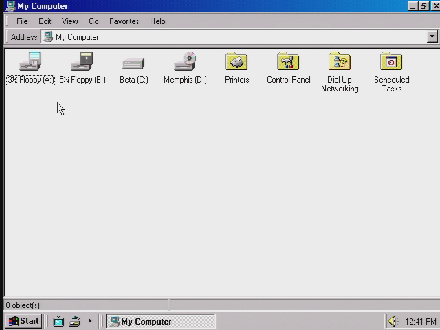Select the 3½ Floppy (A:) drive icon

click(30, 61)
